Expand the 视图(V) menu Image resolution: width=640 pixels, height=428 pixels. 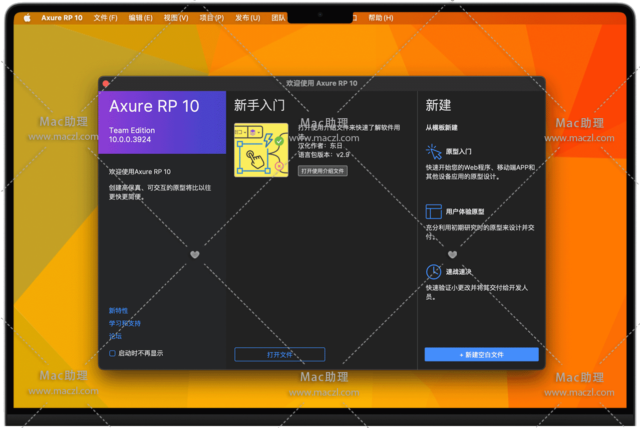point(176,18)
